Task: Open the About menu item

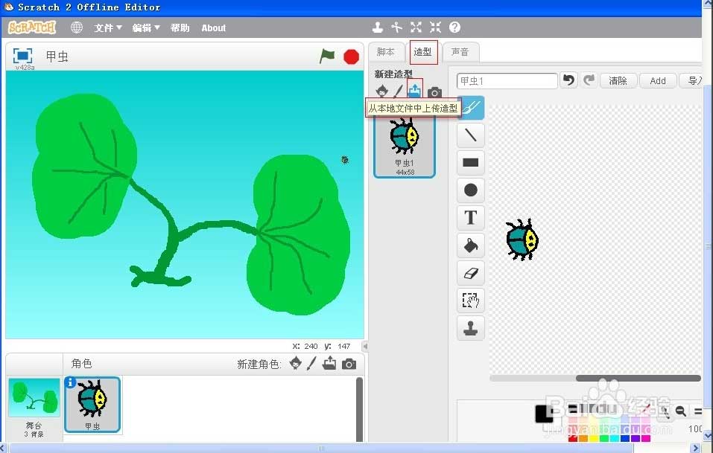Action: tap(213, 28)
